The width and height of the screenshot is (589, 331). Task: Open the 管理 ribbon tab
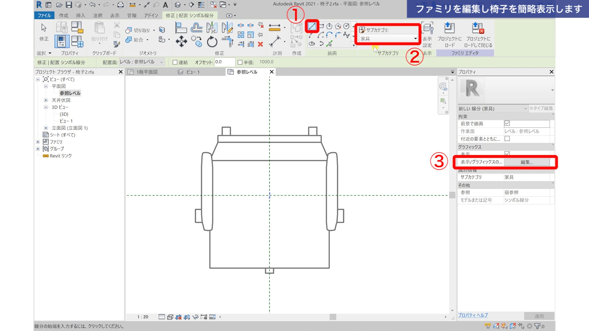pos(132,15)
